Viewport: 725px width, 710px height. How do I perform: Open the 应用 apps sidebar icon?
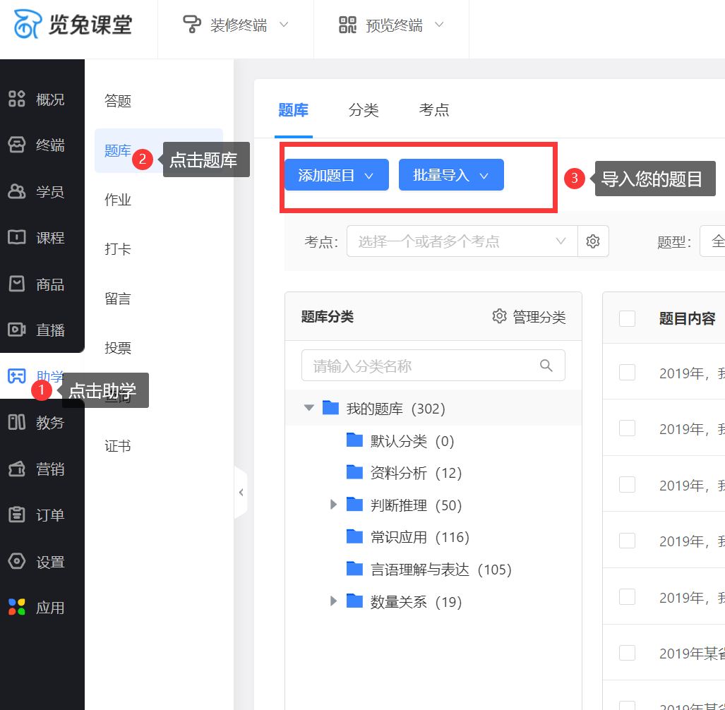click(17, 607)
